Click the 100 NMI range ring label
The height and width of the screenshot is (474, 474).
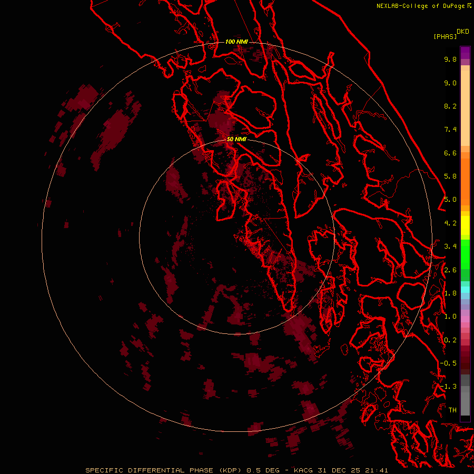click(236, 42)
